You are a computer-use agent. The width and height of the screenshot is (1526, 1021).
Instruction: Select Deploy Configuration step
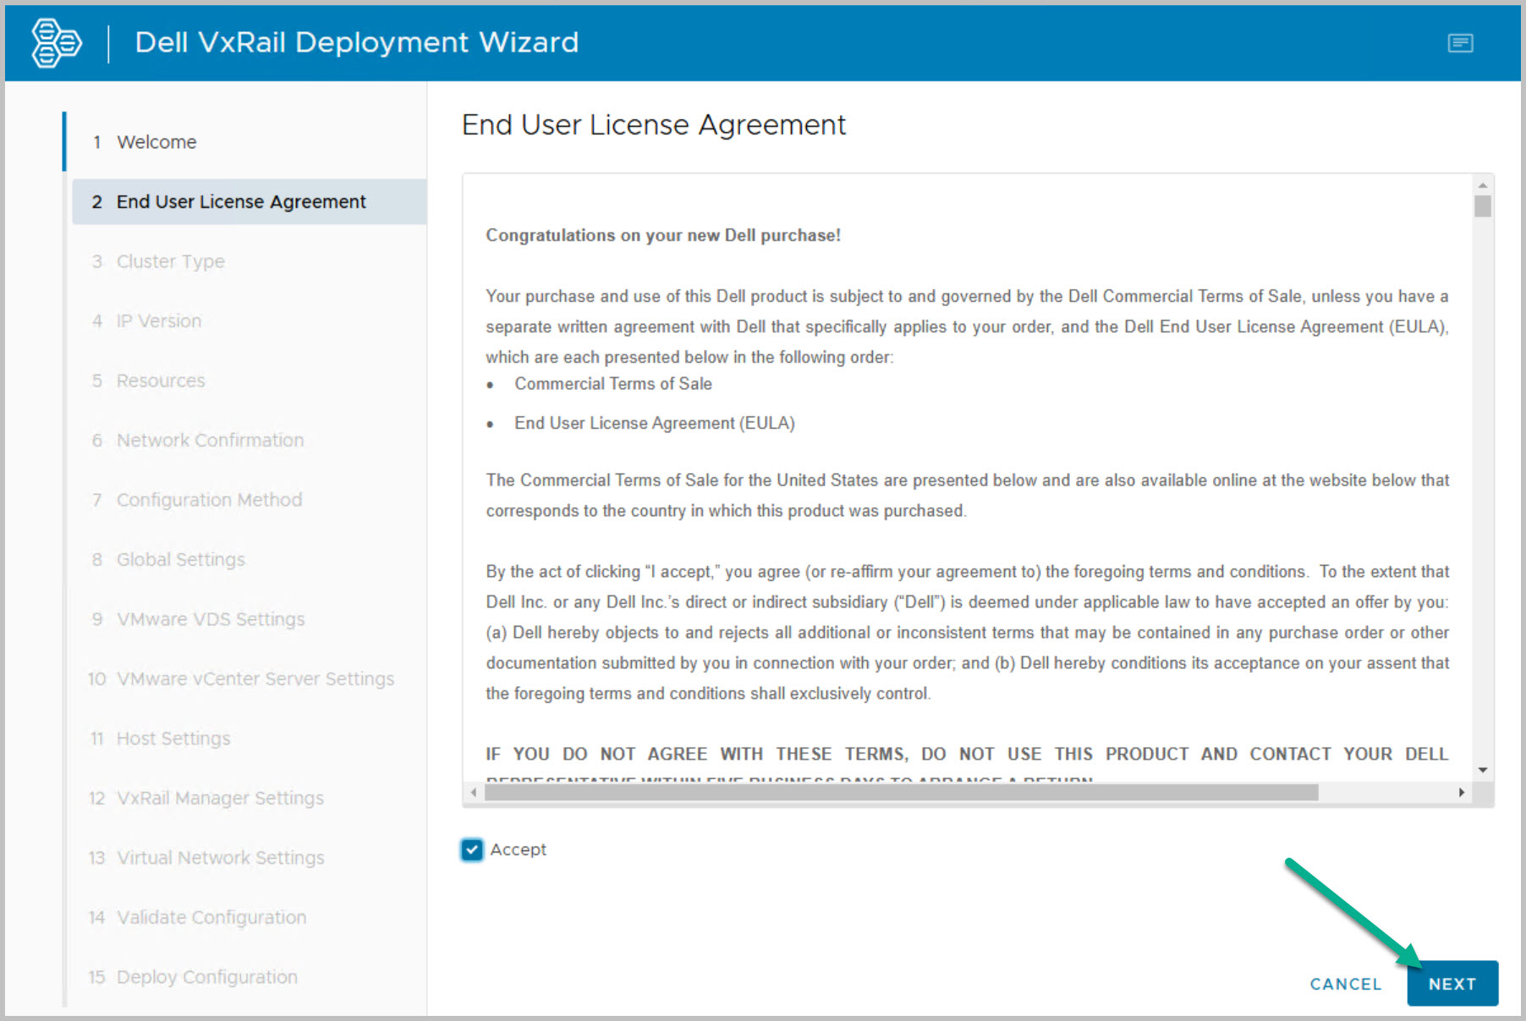(x=206, y=977)
